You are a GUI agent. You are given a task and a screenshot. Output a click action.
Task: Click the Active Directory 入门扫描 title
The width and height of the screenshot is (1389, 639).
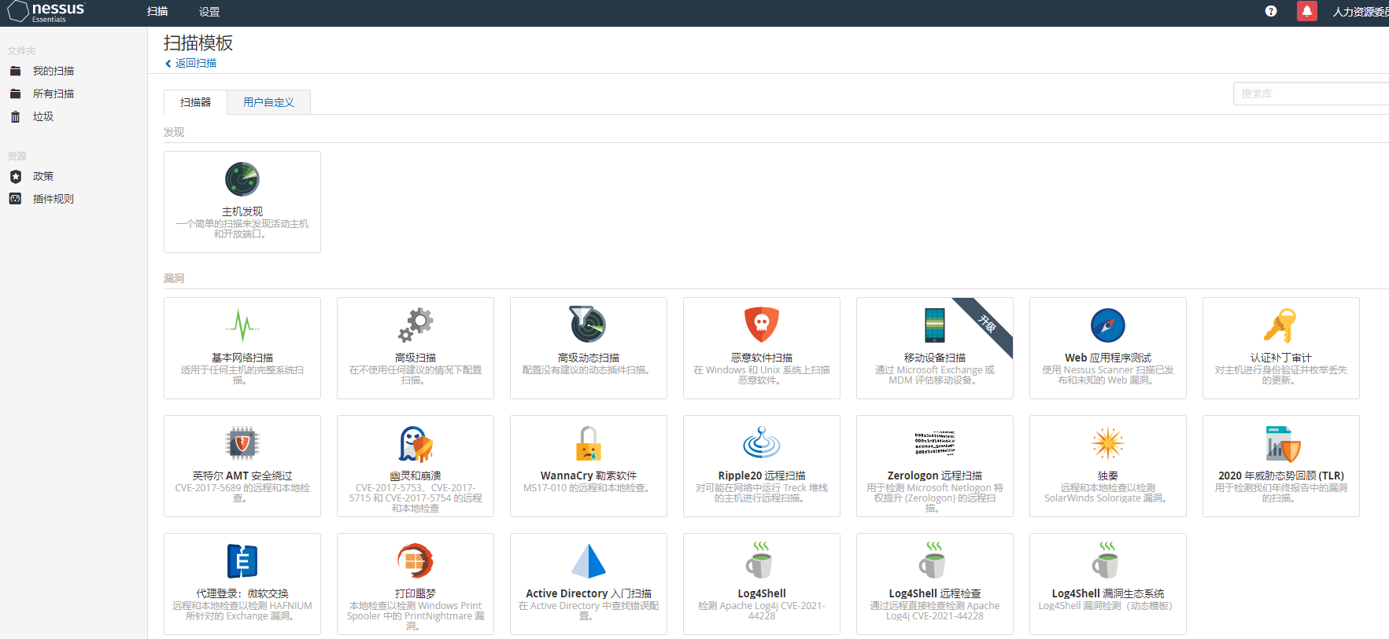(x=589, y=593)
